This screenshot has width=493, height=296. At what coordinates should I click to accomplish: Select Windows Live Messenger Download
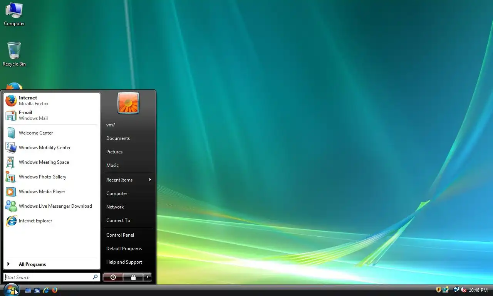click(x=52, y=206)
